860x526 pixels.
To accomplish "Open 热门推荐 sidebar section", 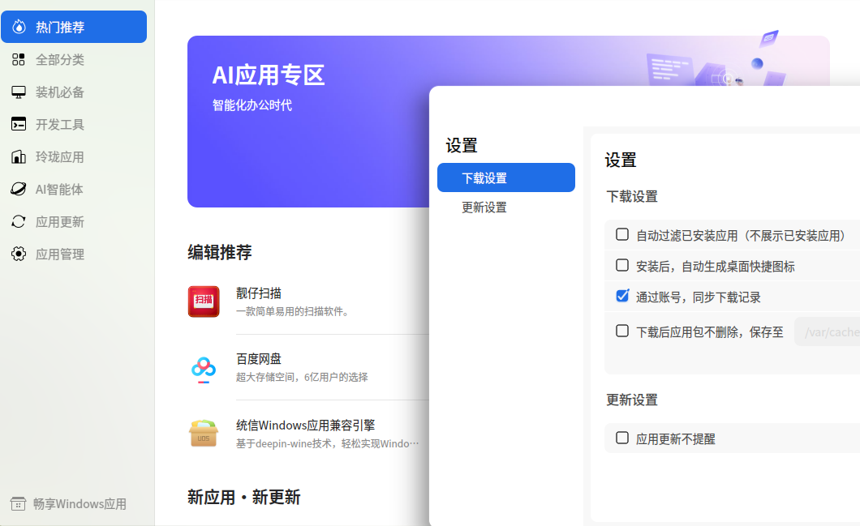I will pos(74,27).
